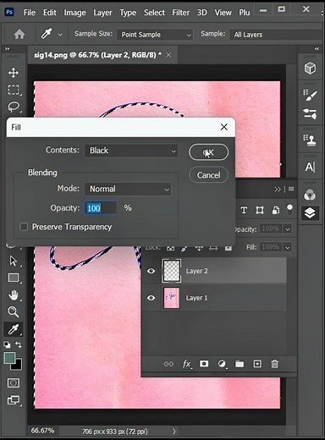
Task: Select the Path Selection arrow tool
Action: [14, 261]
